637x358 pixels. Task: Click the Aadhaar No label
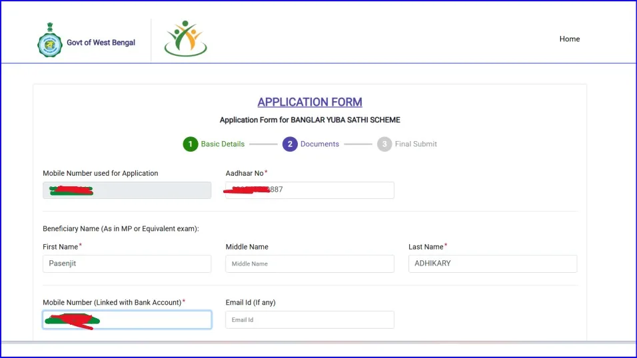point(245,173)
